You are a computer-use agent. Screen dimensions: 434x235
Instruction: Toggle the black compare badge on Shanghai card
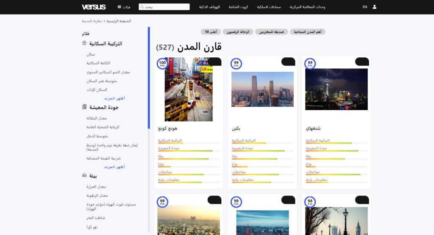pos(362,62)
